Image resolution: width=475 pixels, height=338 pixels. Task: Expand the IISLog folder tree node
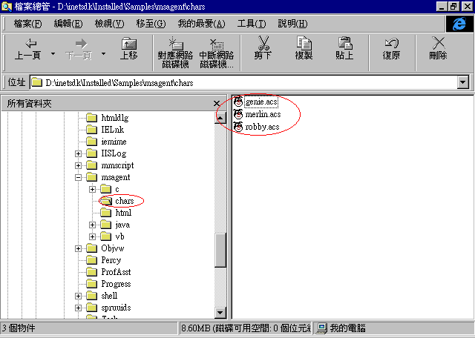point(79,153)
